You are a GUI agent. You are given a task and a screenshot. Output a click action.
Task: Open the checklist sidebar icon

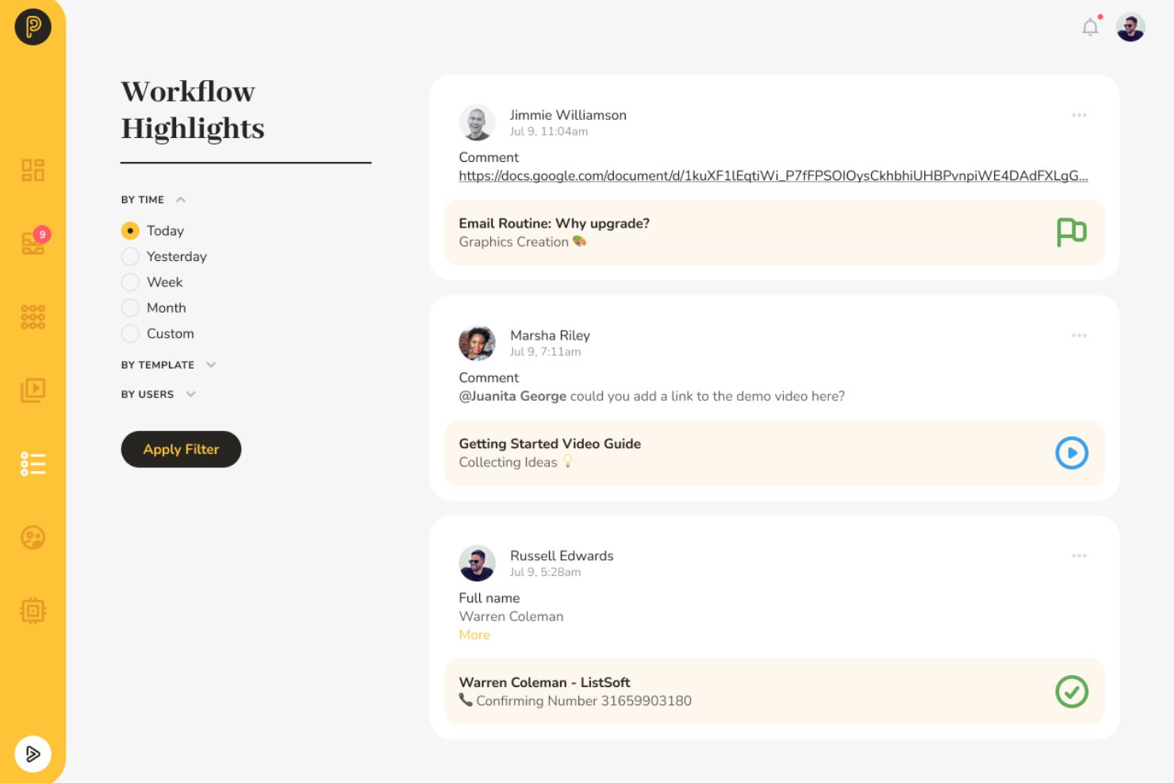[x=33, y=463]
